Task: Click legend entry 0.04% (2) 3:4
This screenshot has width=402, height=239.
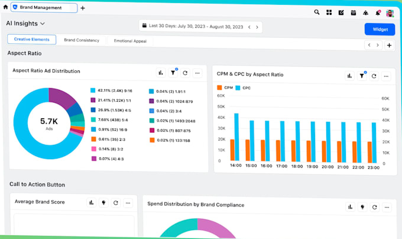Action: click(166, 111)
